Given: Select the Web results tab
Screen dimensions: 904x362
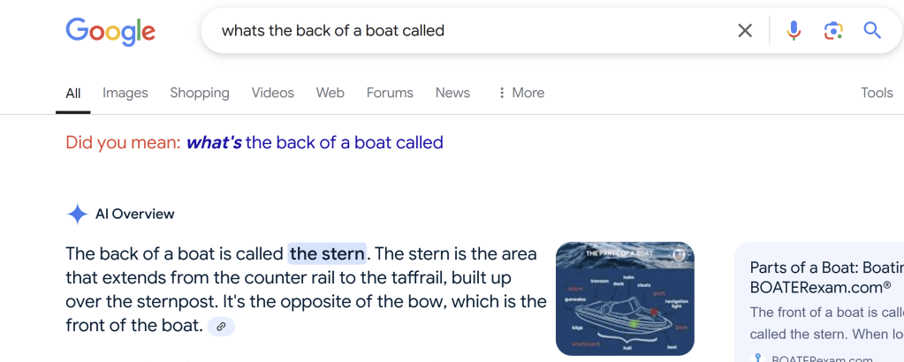Looking at the screenshot, I should tap(330, 93).
